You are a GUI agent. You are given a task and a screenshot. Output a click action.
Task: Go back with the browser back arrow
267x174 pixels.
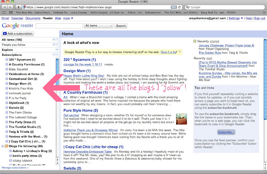coord(5,7)
